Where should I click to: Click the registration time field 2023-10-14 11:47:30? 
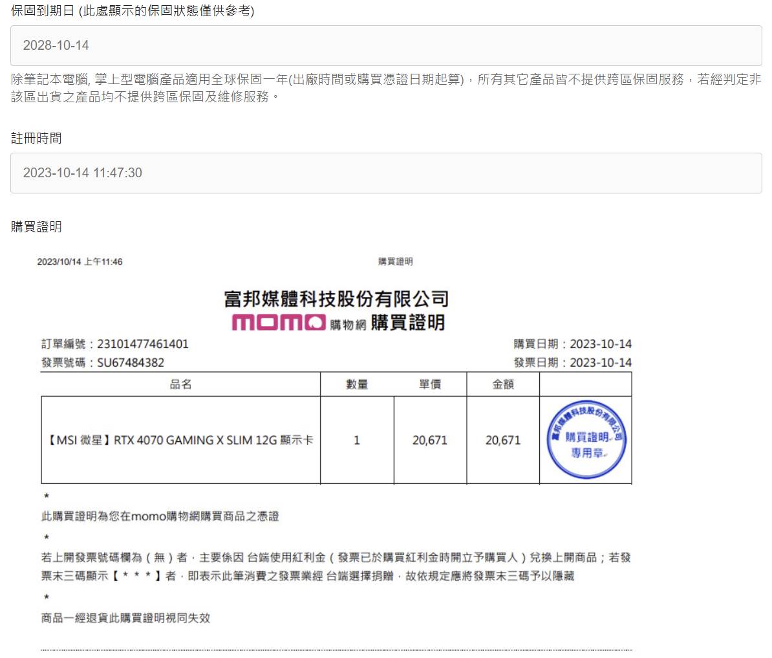click(x=386, y=173)
